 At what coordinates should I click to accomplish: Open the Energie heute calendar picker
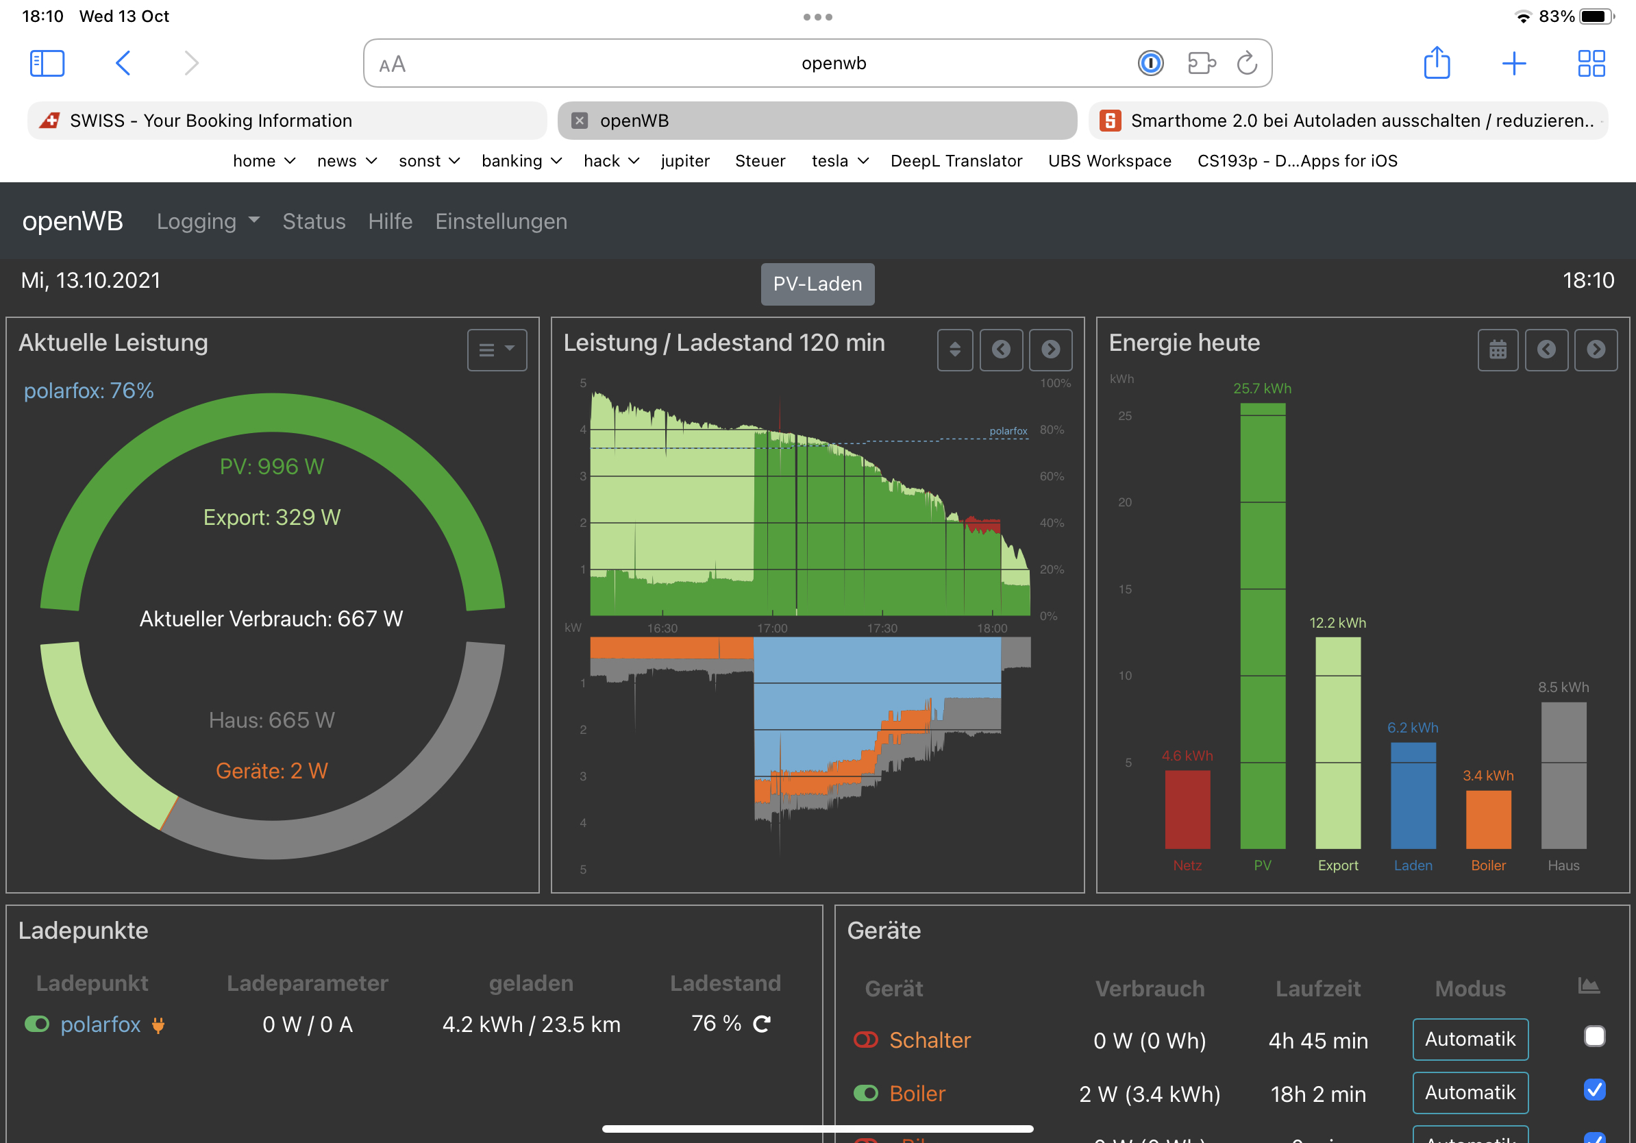click(1498, 349)
